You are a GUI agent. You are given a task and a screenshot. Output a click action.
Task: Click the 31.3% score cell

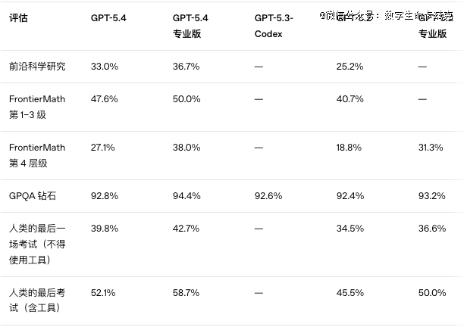pos(432,148)
